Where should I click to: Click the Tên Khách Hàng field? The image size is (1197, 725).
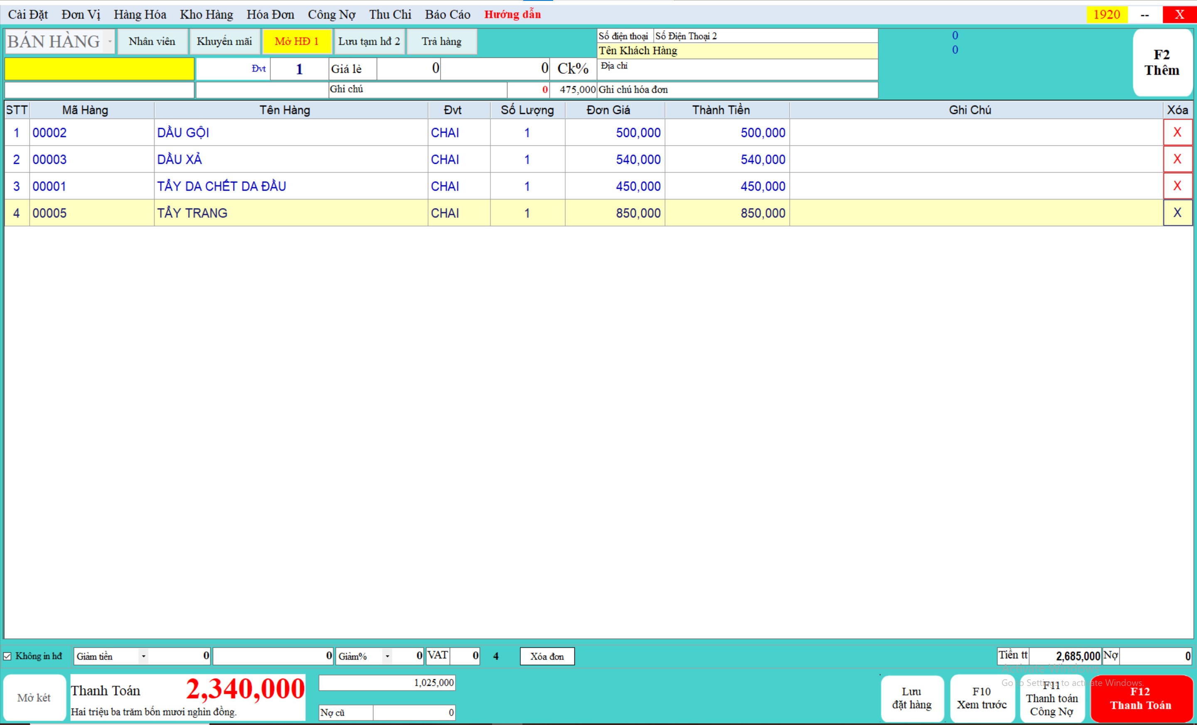click(x=736, y=51)
